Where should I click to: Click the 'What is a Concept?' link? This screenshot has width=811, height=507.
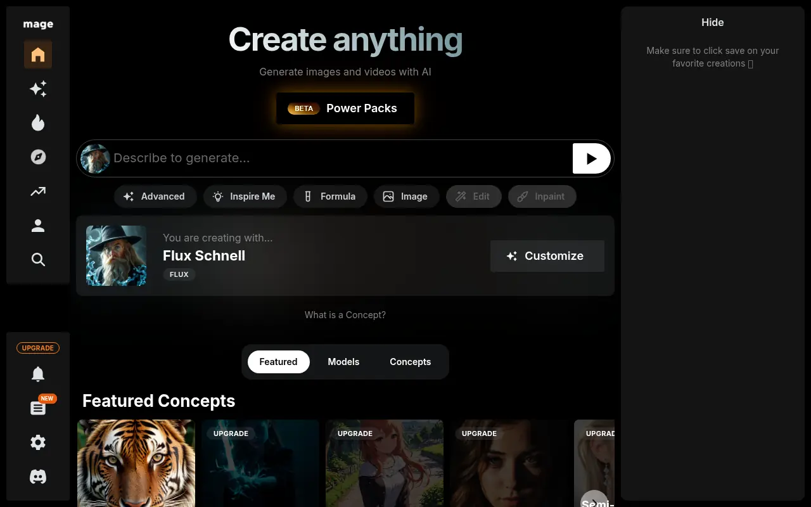(345, 315)
